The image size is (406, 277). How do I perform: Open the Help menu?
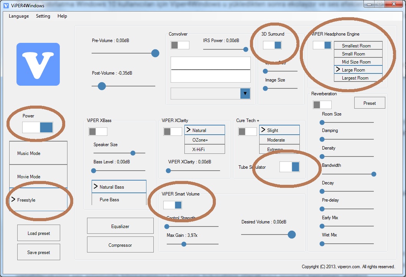(62, 16)
